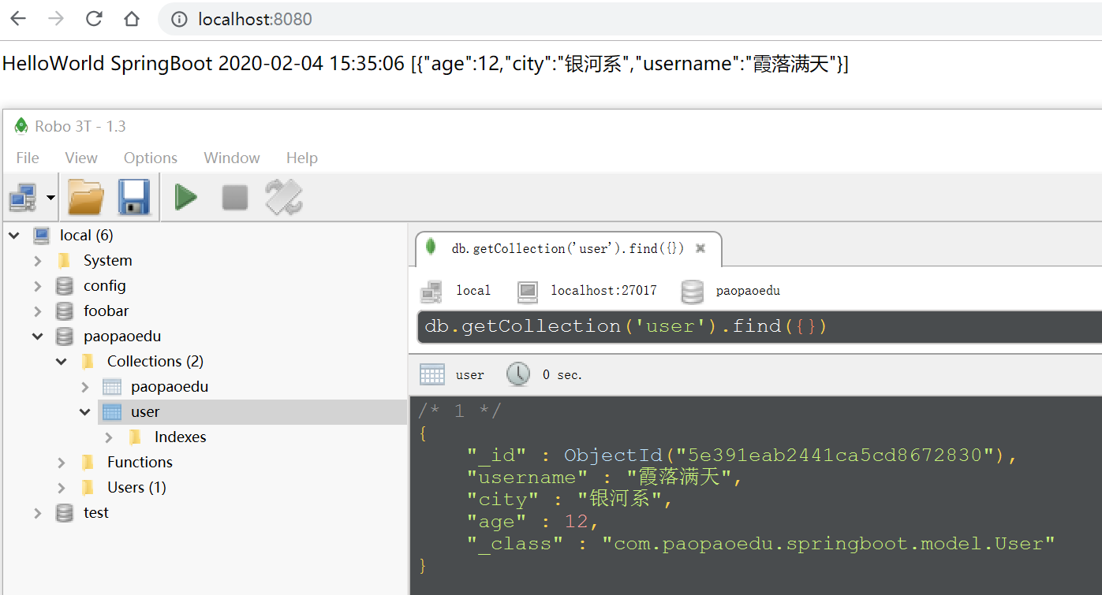
Task: Select the test database
Action: pos(96,512)
